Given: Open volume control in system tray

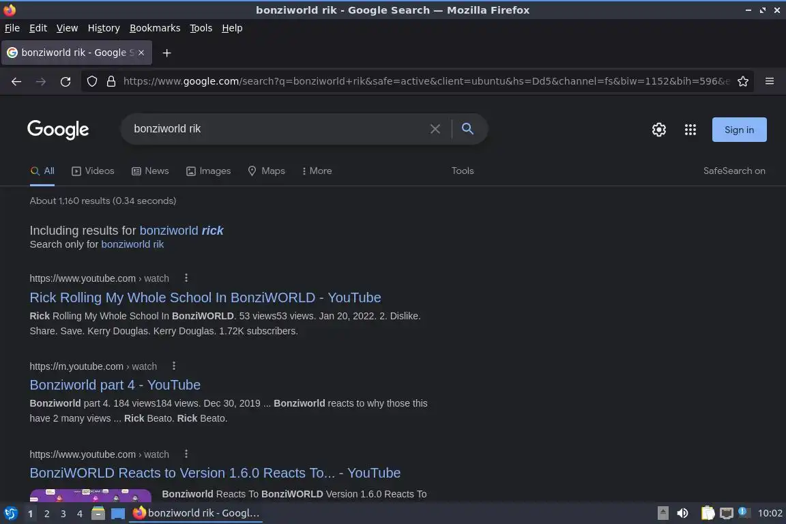Looking at the screenshot, I should 682,514.
